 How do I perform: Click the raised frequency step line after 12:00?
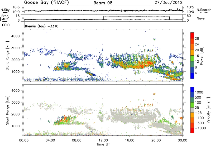[136, 17]
